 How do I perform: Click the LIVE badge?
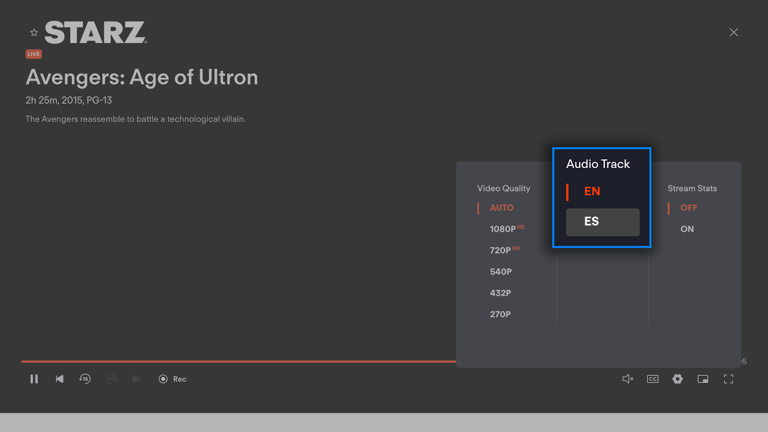[34, 54]
